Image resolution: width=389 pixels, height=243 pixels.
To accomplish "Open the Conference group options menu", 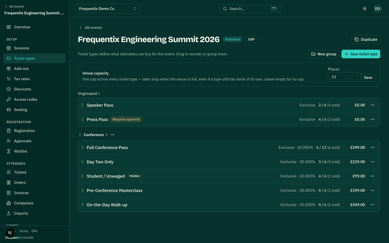I will tap(113, 135).
